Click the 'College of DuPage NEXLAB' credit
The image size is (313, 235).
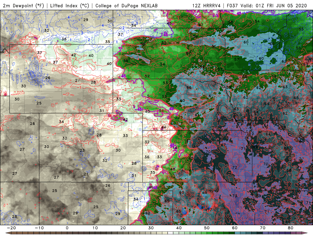(126, 5)
